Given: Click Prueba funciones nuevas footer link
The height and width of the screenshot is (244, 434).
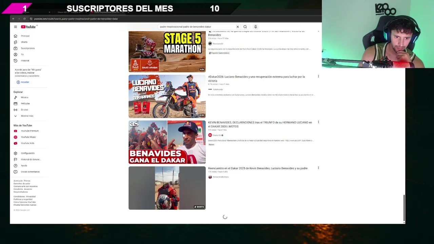Looking at the screenshot, I should (25, 205).
